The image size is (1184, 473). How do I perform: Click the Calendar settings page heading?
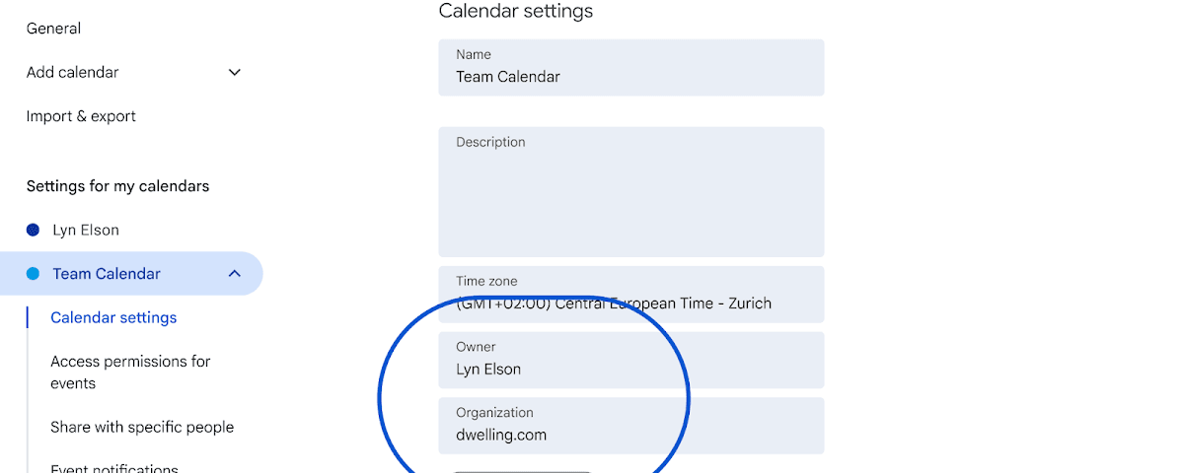pos(516,12)
